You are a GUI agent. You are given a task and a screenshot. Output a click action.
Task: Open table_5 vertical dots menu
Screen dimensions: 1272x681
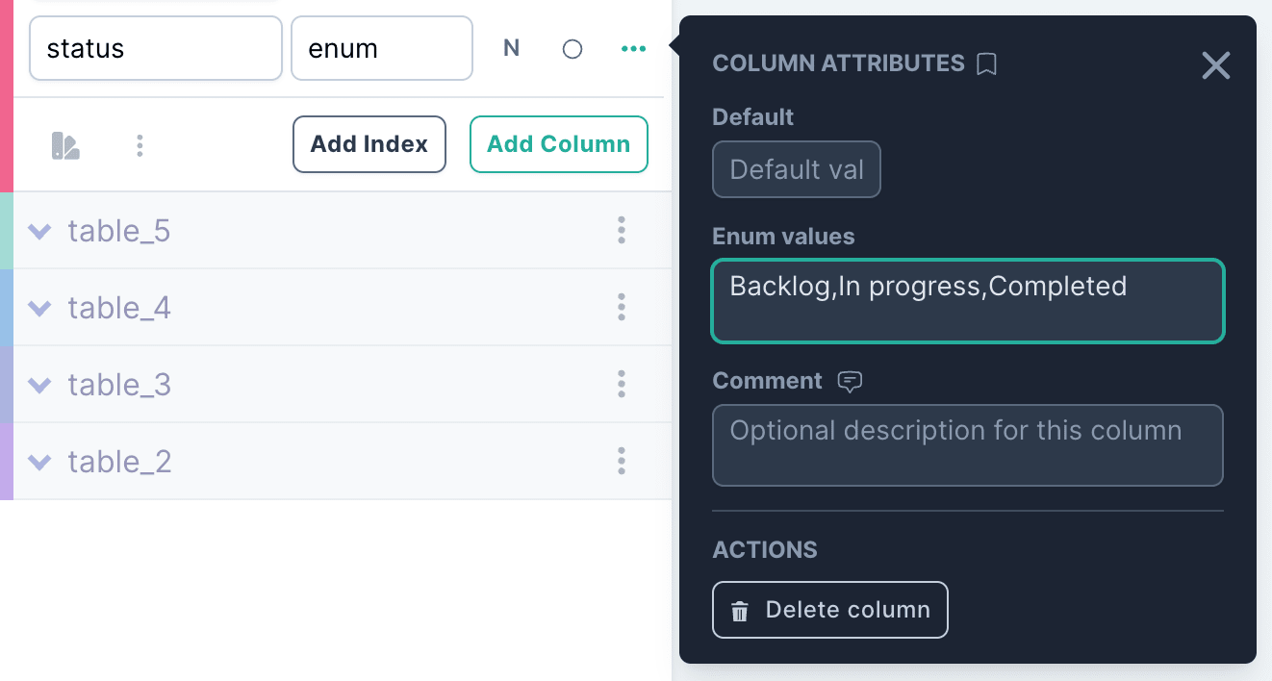click(622, 230)
